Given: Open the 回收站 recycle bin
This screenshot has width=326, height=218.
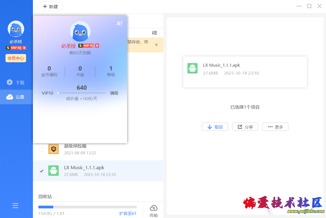Looking at the screenshot, I should click(45, 196).
